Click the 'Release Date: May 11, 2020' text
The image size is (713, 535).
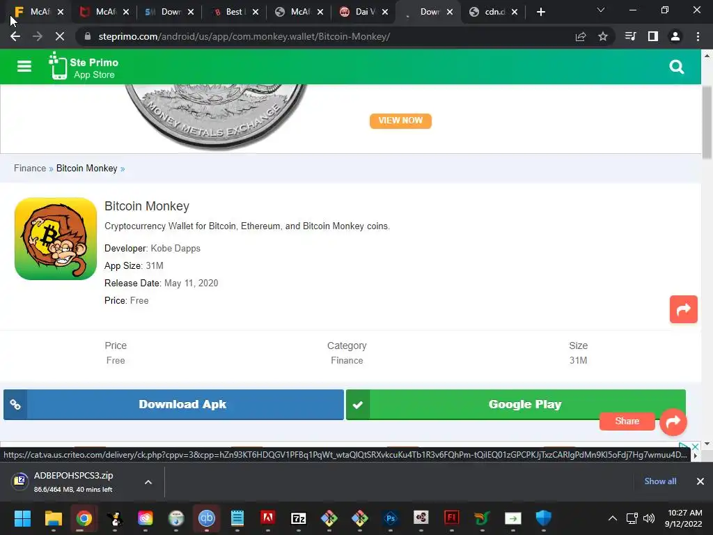162,283
